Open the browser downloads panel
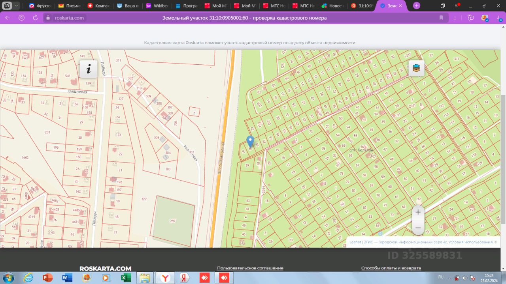This screenshot has width=506, height=284. pyautogui.click(x=498, y=18)
